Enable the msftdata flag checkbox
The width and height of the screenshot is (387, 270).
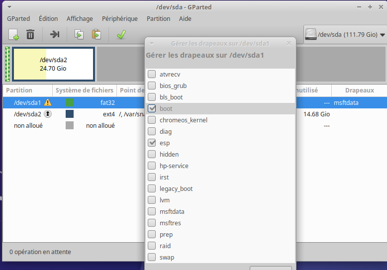pos(152,211)
